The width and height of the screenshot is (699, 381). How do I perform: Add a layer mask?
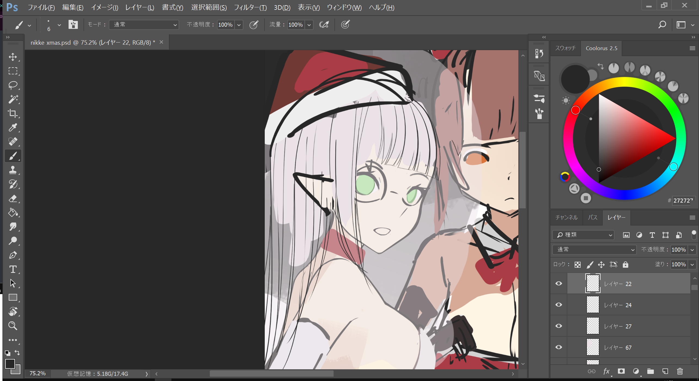click(x=621, y=371)
